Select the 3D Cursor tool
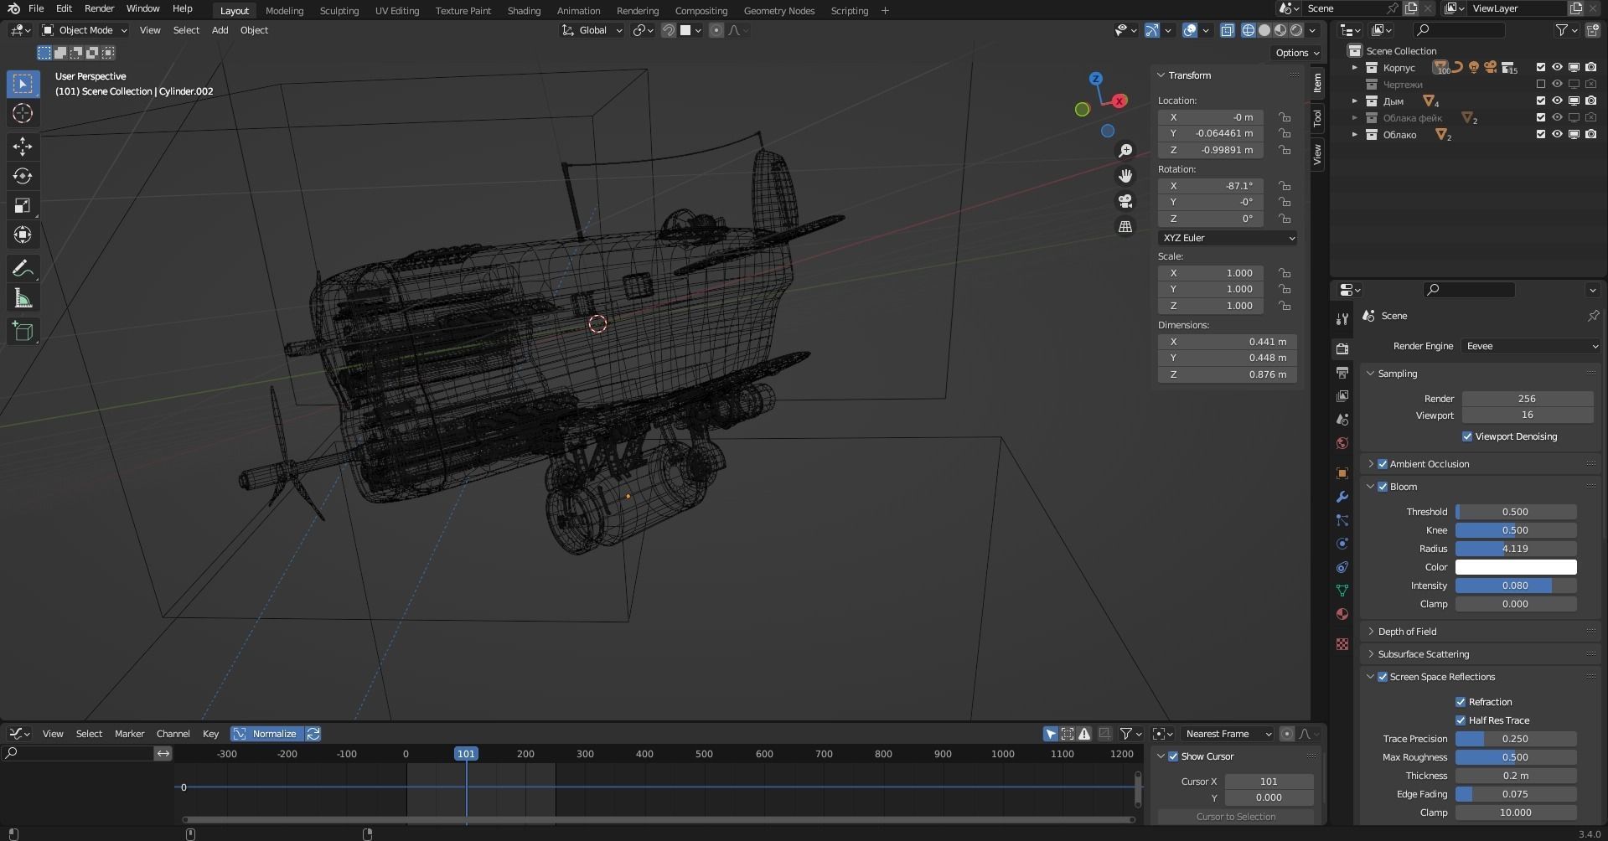The width and height of the screenshot is (1608, 841). click(x=23, y=113)
